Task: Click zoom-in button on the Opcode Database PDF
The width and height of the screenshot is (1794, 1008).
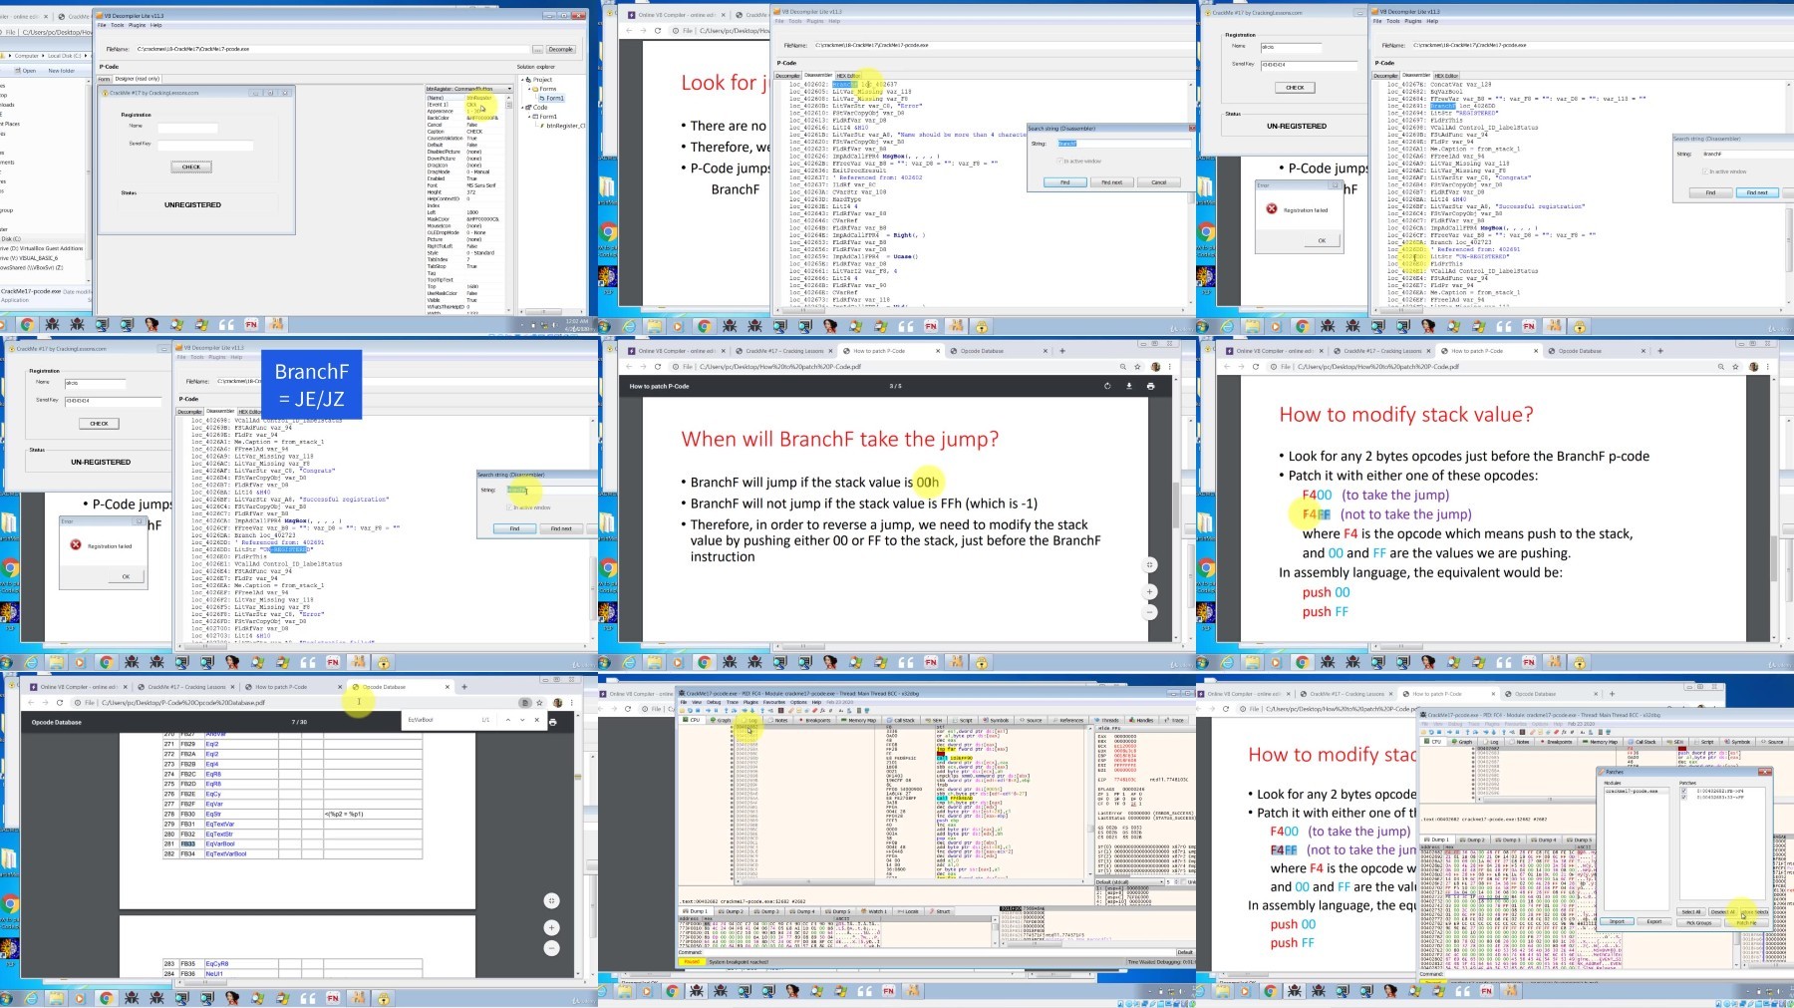Action: [x=551, y=927]
